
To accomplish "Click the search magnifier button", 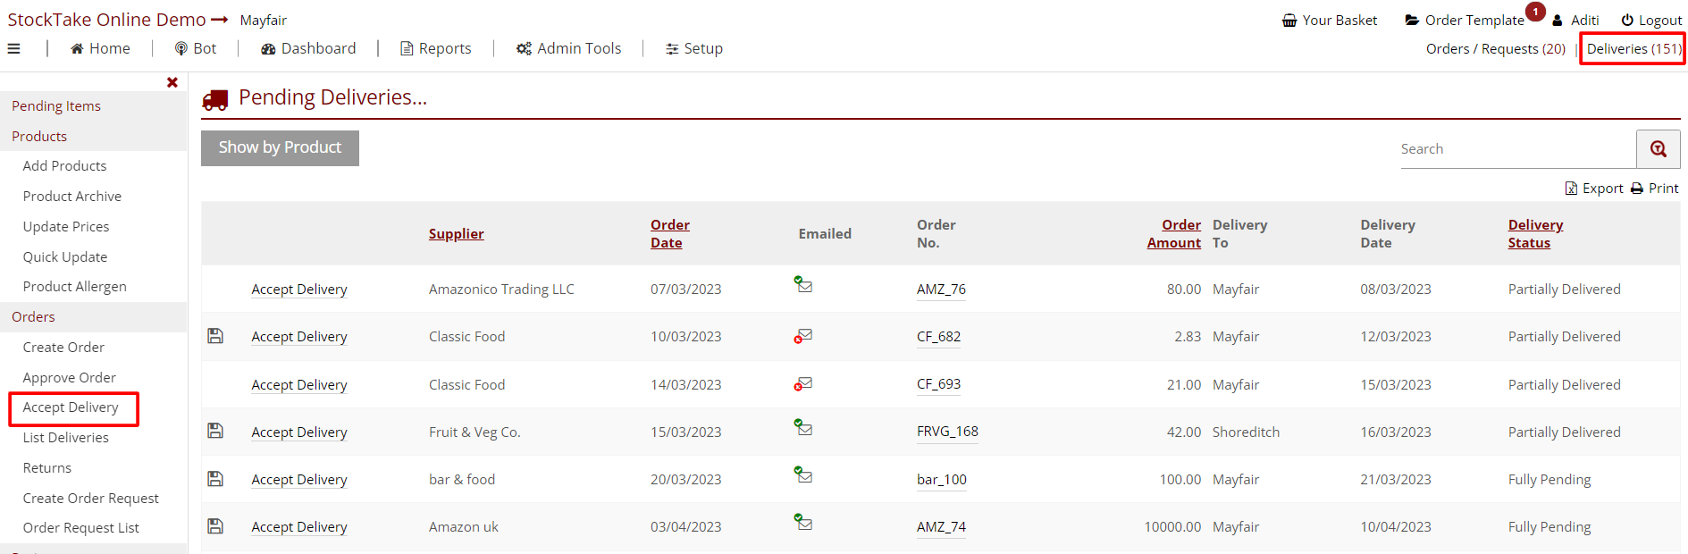I will (x=1658, y=149).
